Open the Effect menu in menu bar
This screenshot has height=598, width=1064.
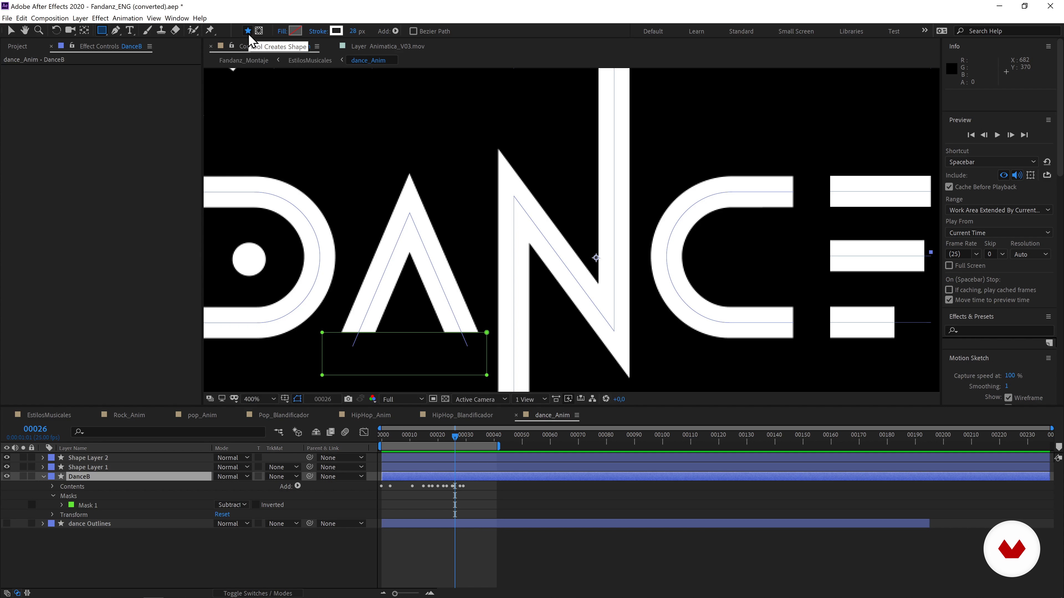[99, 18]
